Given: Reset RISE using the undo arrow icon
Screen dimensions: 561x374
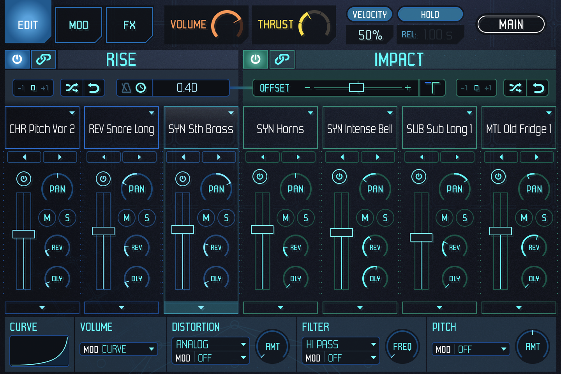Looking at the screenshot, I should [93, 88].
